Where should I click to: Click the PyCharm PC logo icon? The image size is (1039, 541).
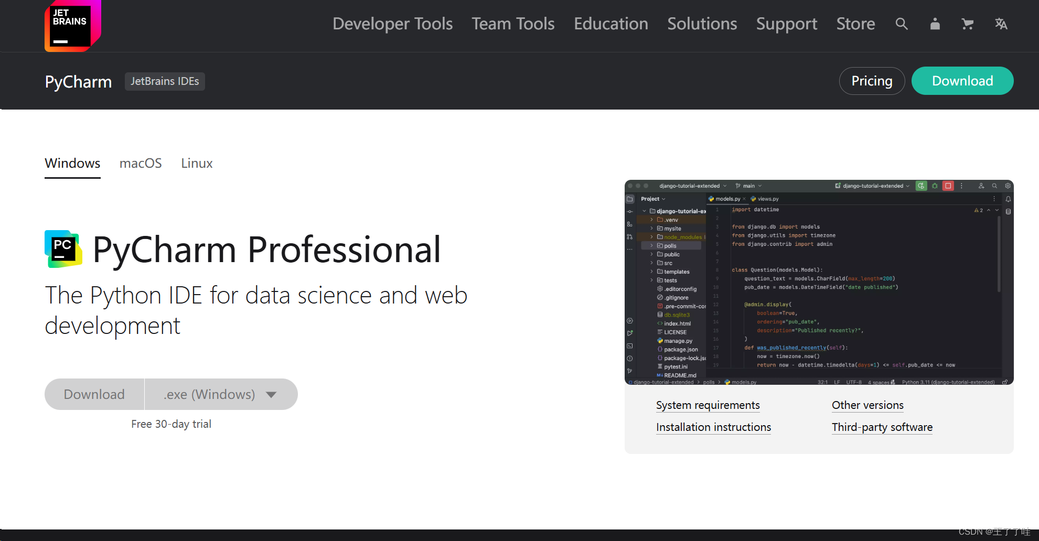[63, 249]
